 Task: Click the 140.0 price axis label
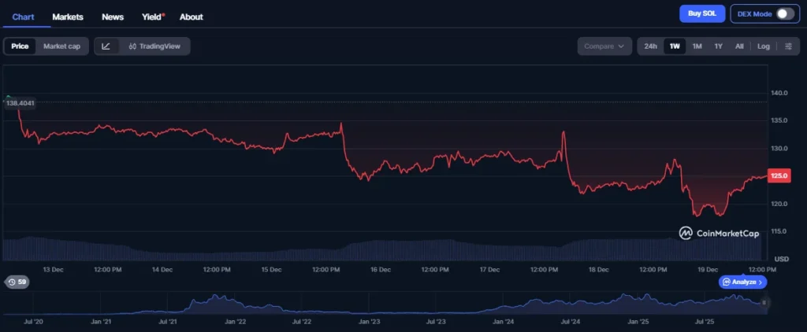point(779,93)
